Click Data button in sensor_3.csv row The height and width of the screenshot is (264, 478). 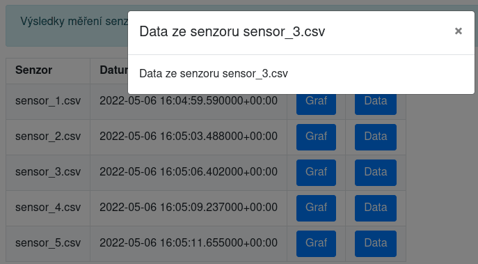(x=376, y=173)
